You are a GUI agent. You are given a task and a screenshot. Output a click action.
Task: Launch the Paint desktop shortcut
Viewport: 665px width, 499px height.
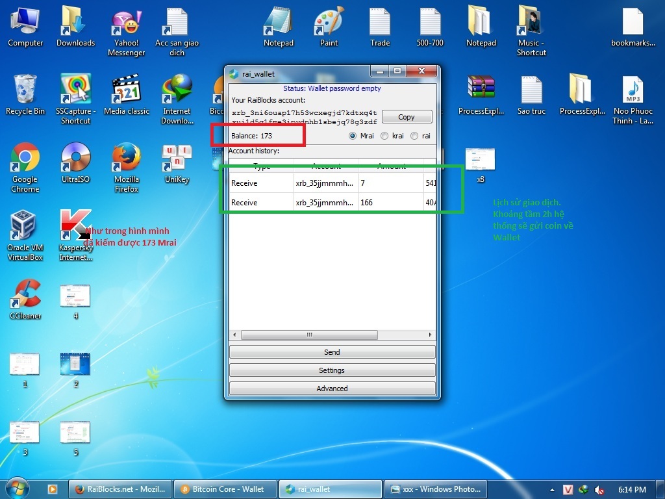coord(329,21)
